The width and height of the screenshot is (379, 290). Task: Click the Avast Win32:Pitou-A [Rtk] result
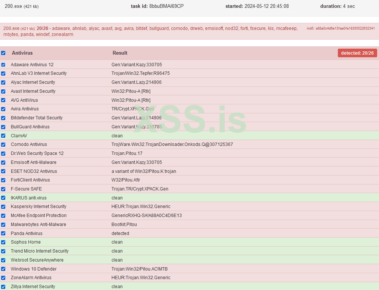(131, 91)
